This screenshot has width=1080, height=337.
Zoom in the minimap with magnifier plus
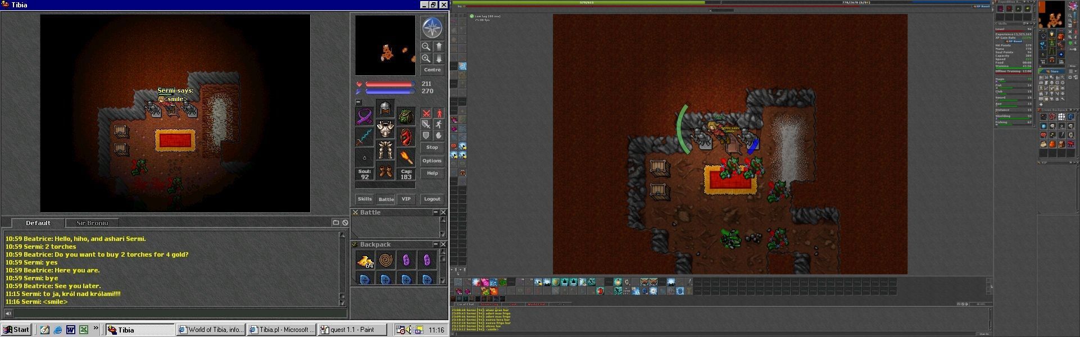pos(426,58)
